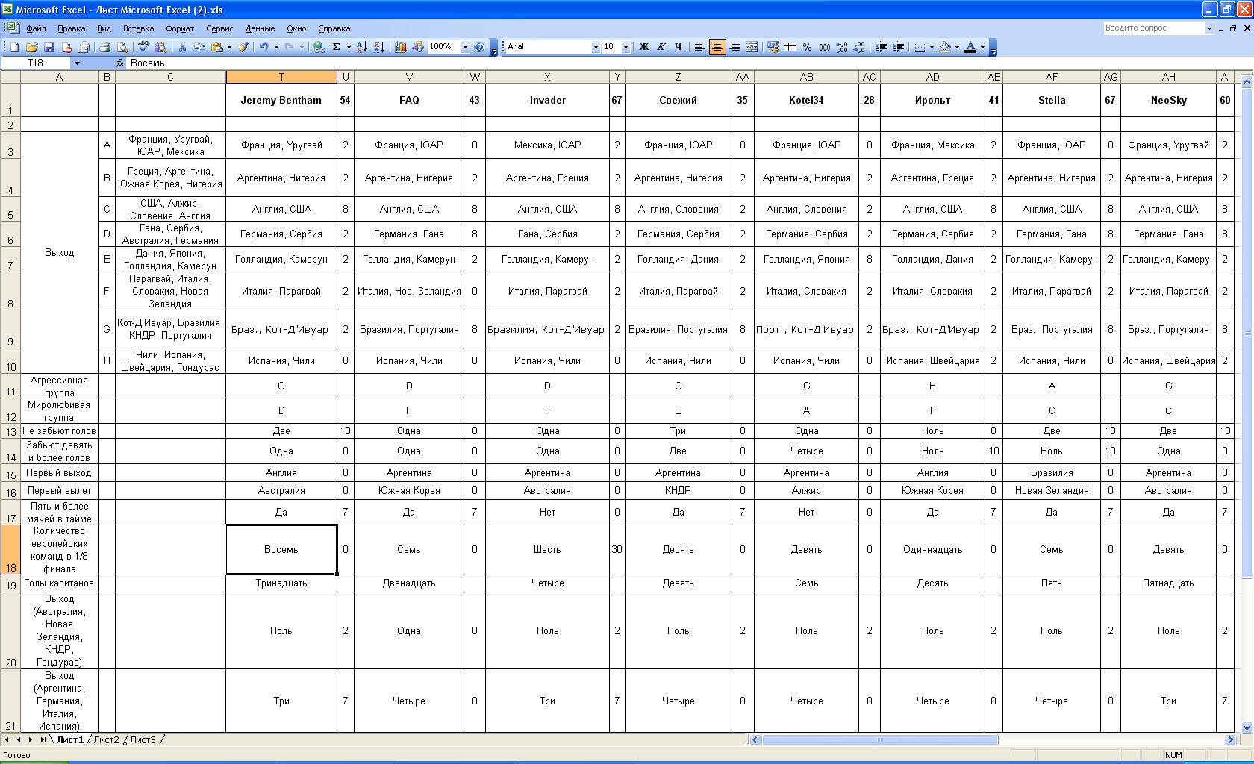Click the Cut scissors icon
Image resolution: width=1254 pixels, height=764 pixels.
click(x=181, y=47)
